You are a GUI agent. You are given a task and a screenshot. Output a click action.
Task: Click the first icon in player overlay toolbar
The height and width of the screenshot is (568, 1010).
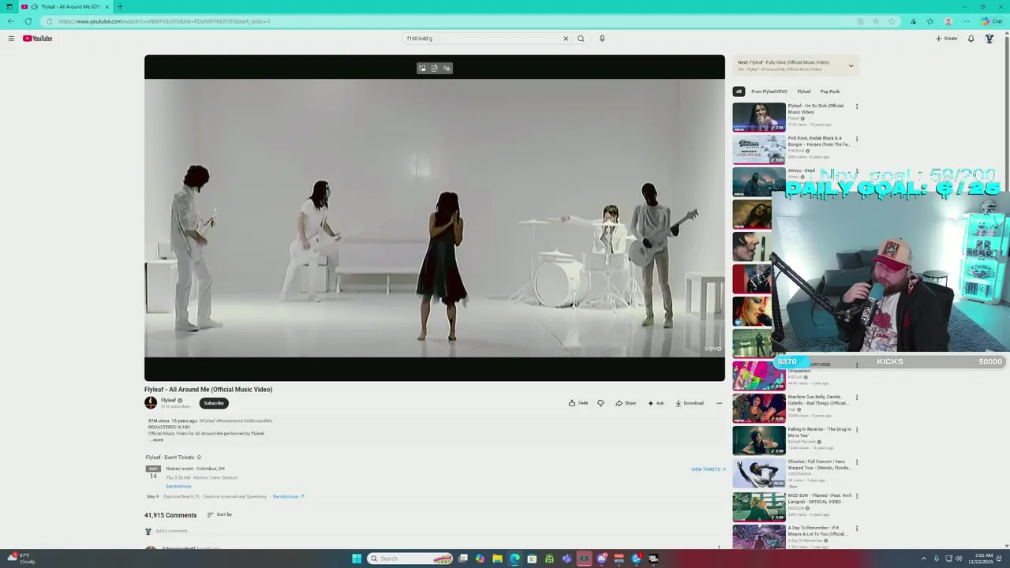(422, 68)
